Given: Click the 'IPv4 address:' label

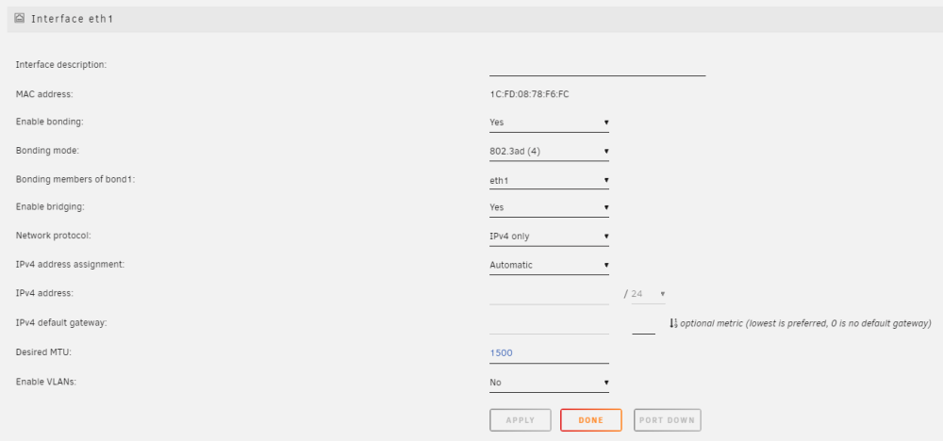Looking at the screenshot, I should [x=44, y=293].
